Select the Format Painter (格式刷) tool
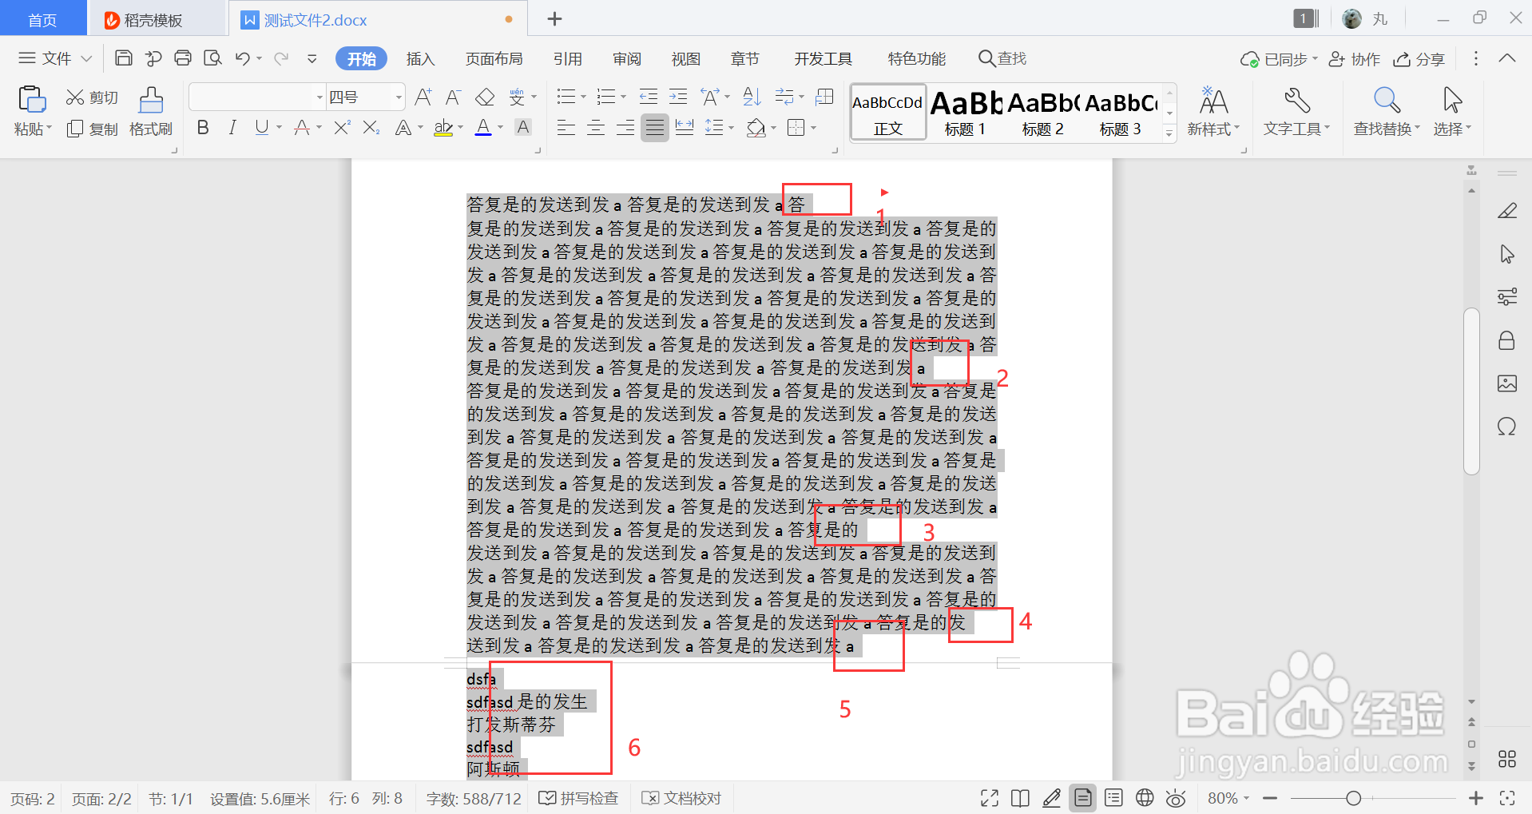Viewport: 1532px width, 814px height. click(x=151, y=111)
